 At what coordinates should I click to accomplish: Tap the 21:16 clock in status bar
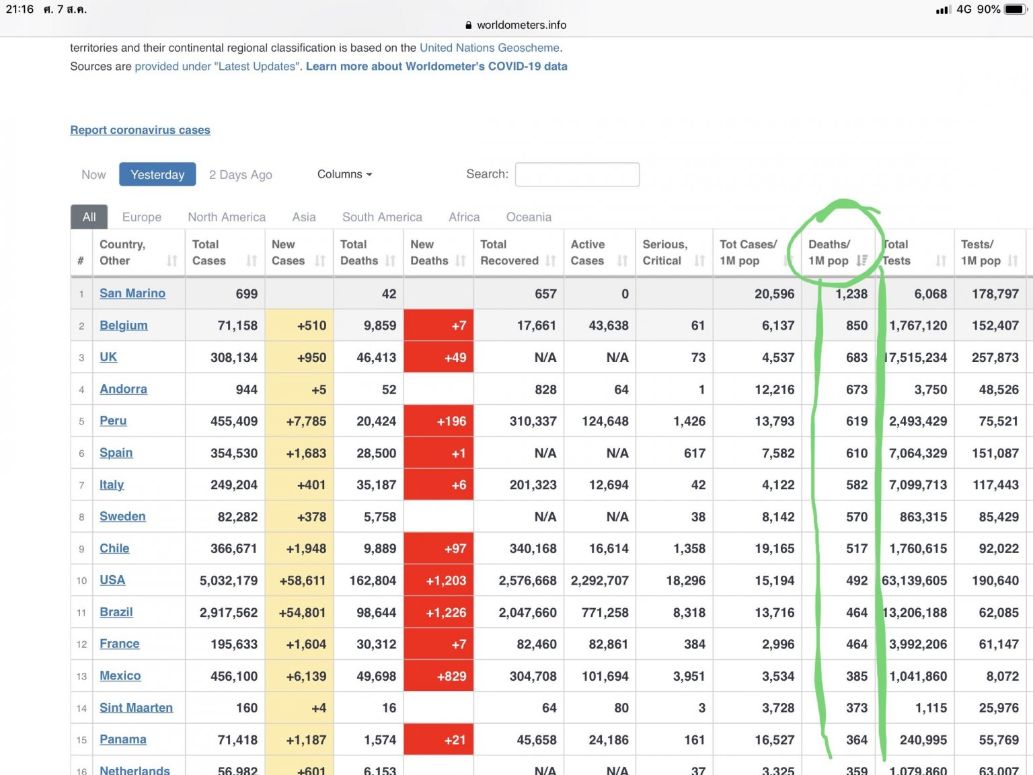(20, 9)
